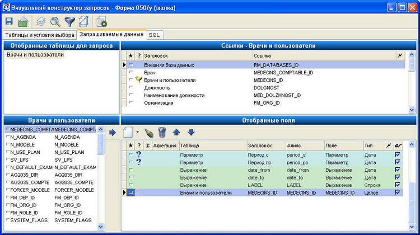The image size is (420, 235).
Task: Click the question mark icon in the Период с row
Action: click(139, 154)
